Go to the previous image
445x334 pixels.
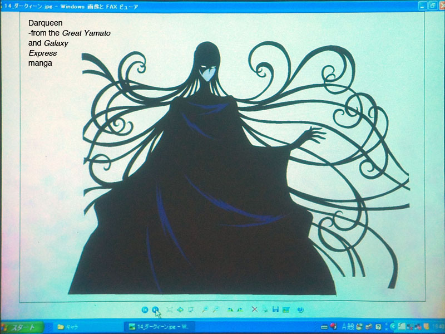click(145, 310)
